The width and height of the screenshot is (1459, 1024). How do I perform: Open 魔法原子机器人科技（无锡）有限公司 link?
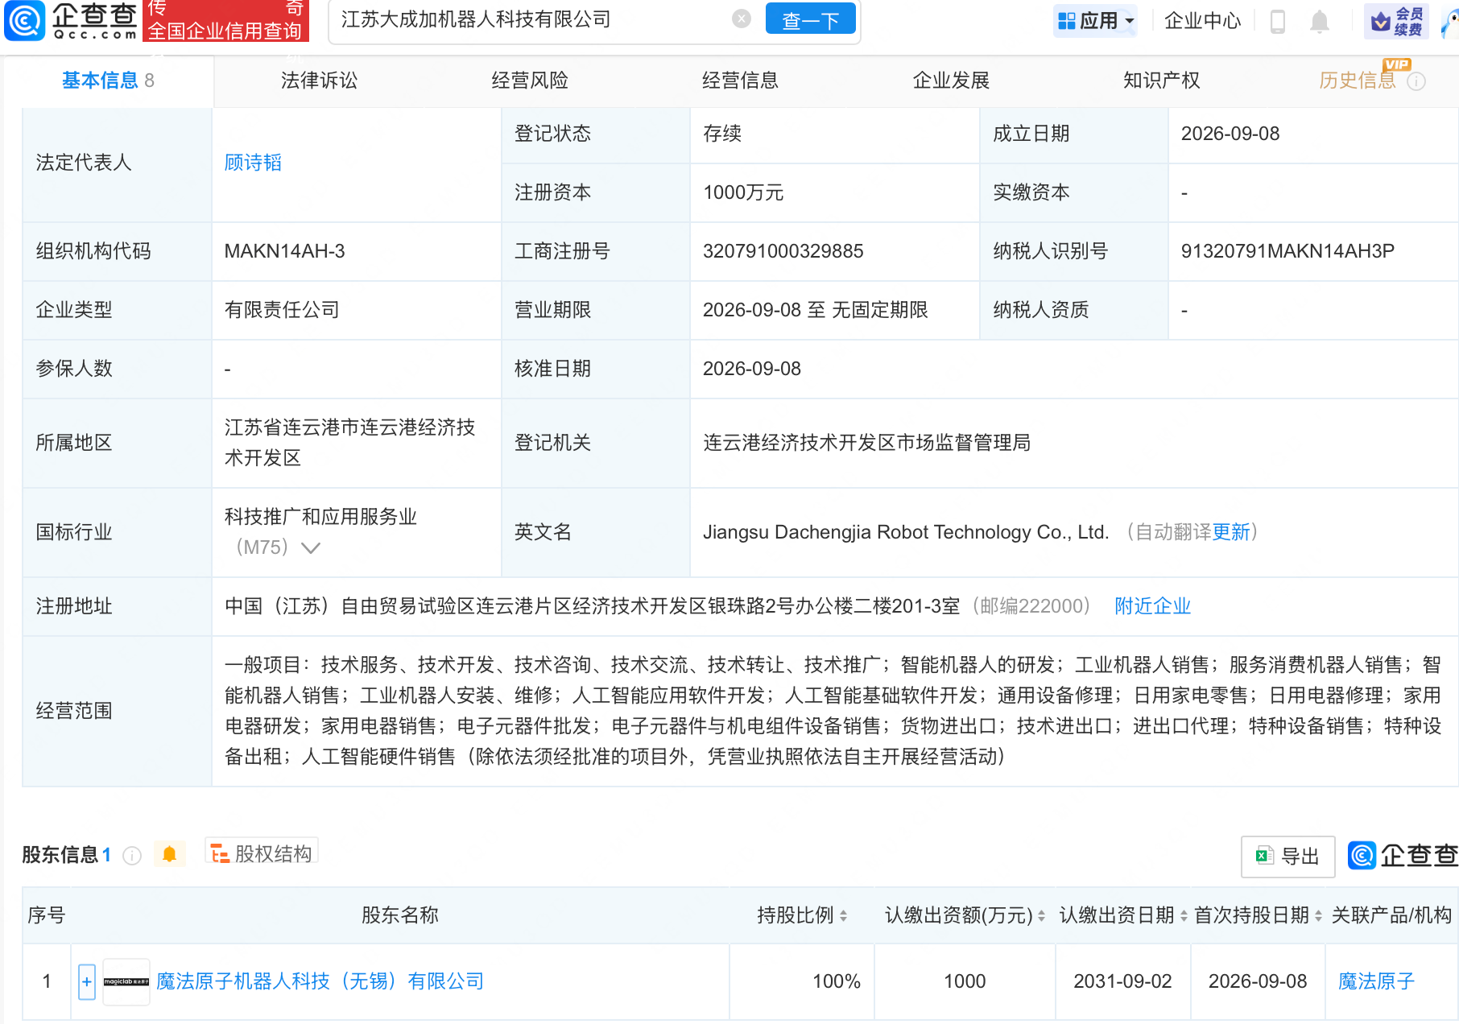[320, 981]
